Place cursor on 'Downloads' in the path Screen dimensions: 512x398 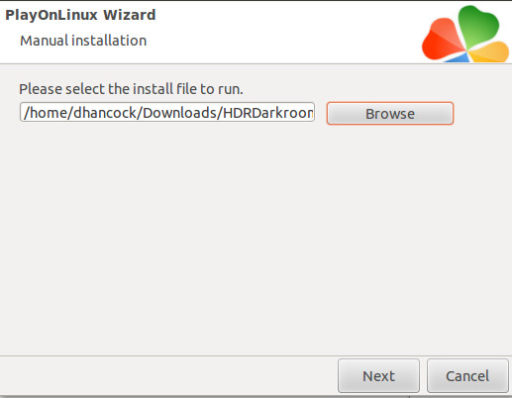tap(179, 113)
